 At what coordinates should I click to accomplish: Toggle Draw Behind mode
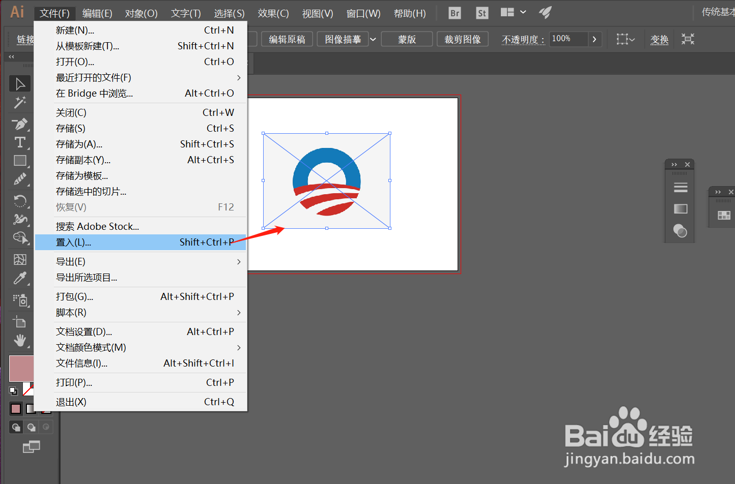pyautogui.click(x=31, y=427)
